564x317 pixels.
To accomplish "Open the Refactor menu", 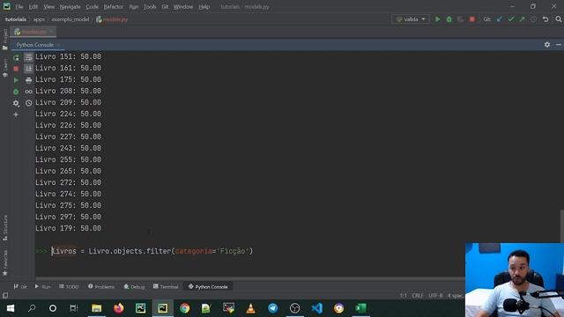I will (114, 6).
